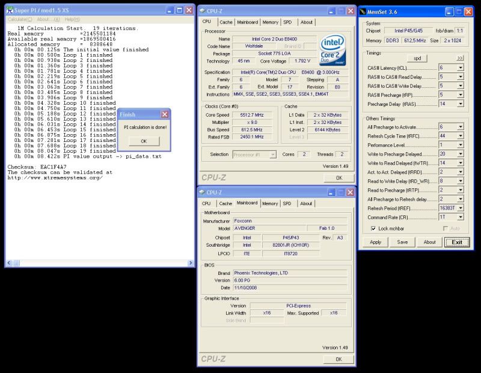481x373 pixels.
Task: Click the Loop 19 finished line
Action: coord(65,151)
